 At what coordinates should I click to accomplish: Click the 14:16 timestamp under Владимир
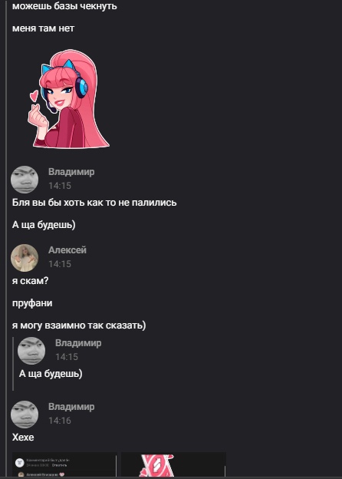point(60,421)
